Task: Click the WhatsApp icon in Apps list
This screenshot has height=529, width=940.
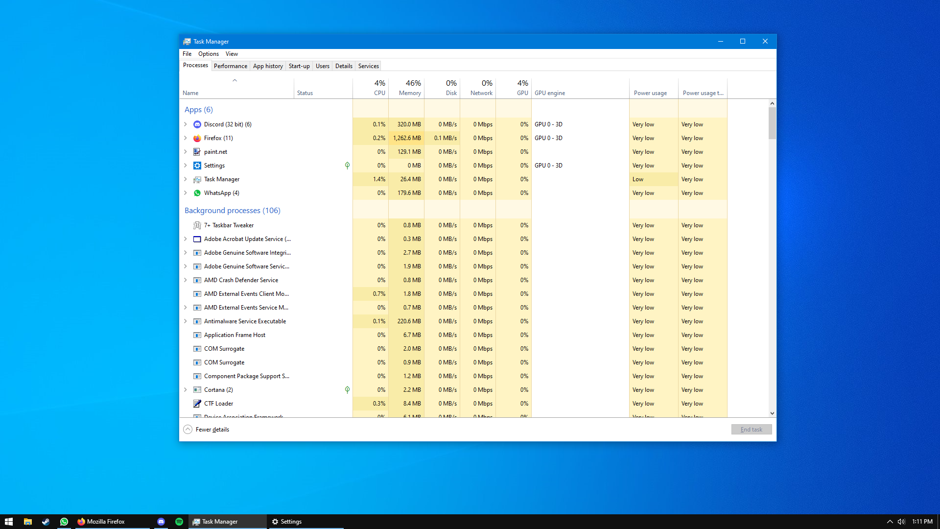Action: click(197, 193)
